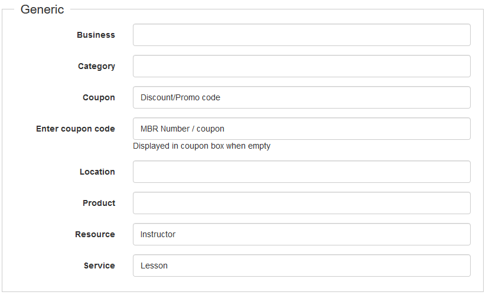Click the Category label
This screenshot has height=295, width=489.
[x=96, y=66]
